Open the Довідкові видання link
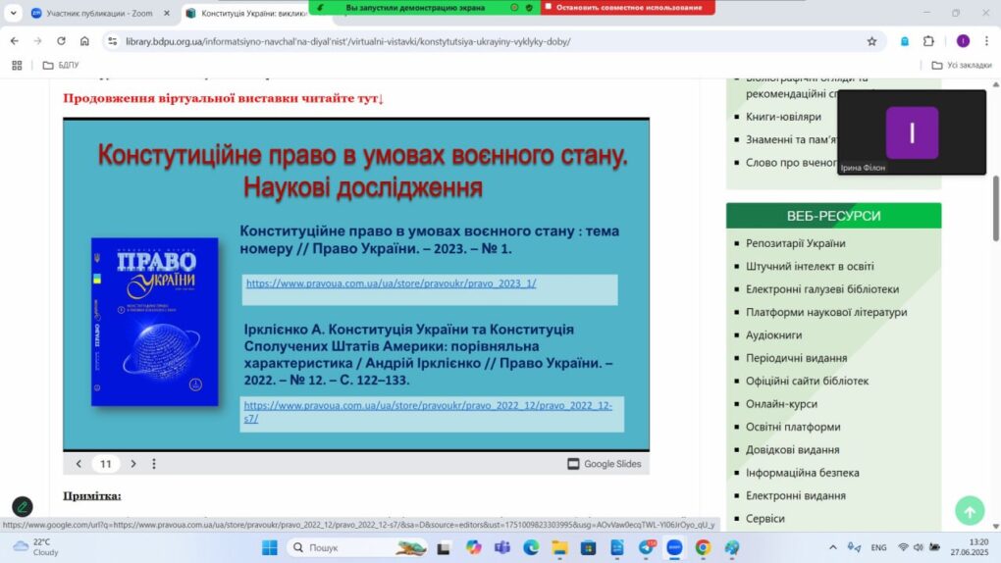 pos(792,450)
